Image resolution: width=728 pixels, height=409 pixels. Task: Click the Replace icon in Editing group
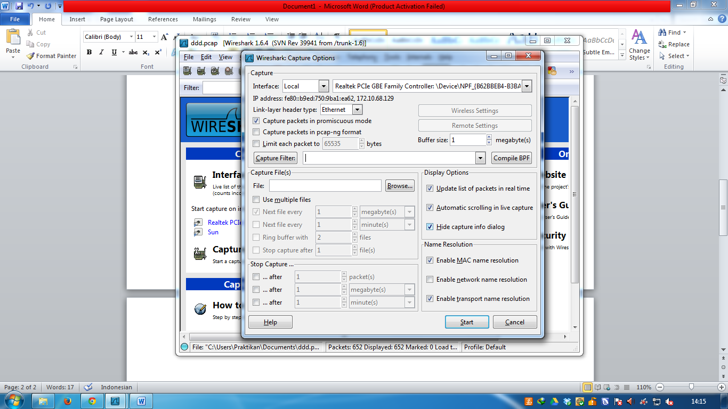[x=662, y=44]
